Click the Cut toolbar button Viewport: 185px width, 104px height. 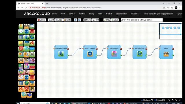tap(51, 20)
